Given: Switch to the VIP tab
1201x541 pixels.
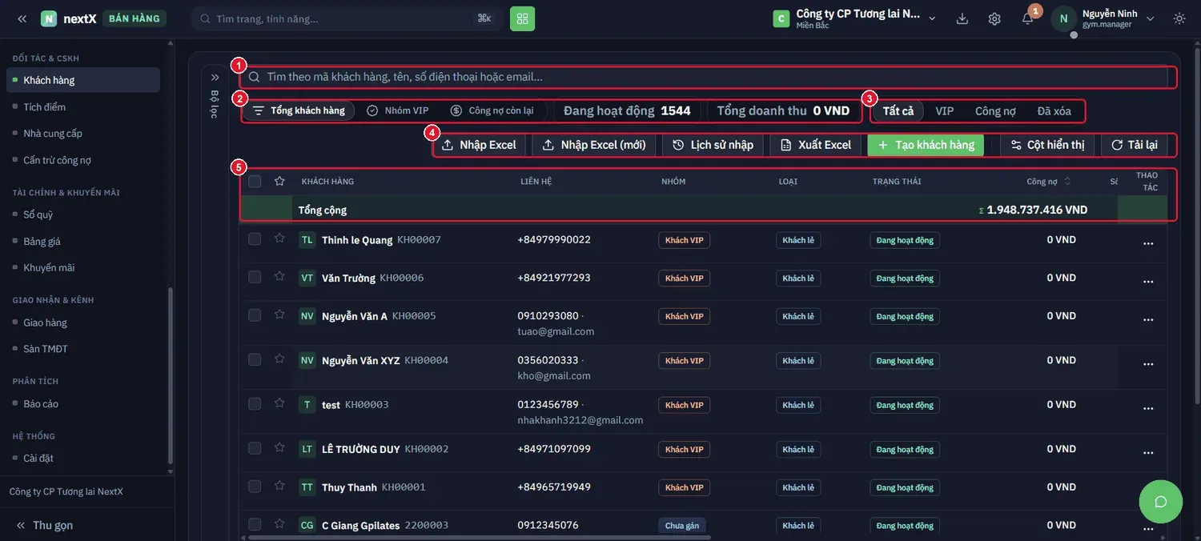Looking at the screenshot, I should tap(945, 110).
